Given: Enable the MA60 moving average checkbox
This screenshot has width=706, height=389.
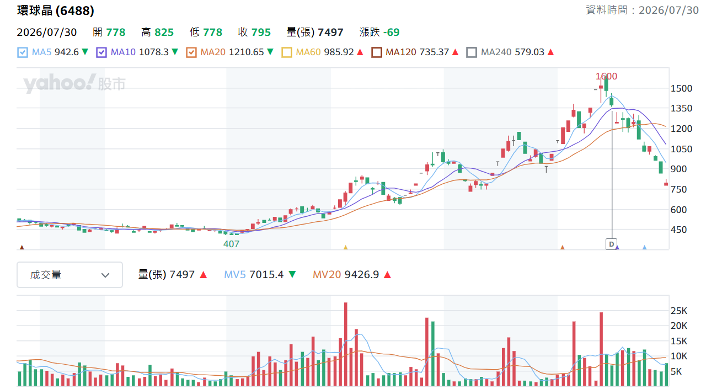Looking at the screenshot, I should 287,52.
